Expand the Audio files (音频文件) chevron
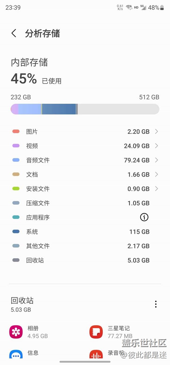170x365 pixels. point(156,160)
